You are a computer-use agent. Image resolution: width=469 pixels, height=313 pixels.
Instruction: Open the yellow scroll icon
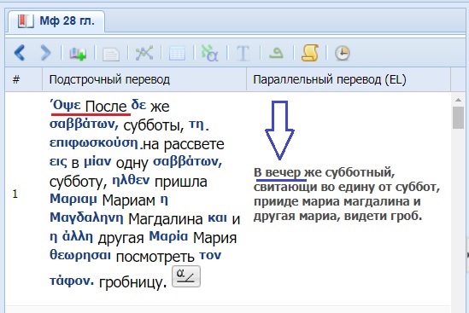tap(309, 53)
